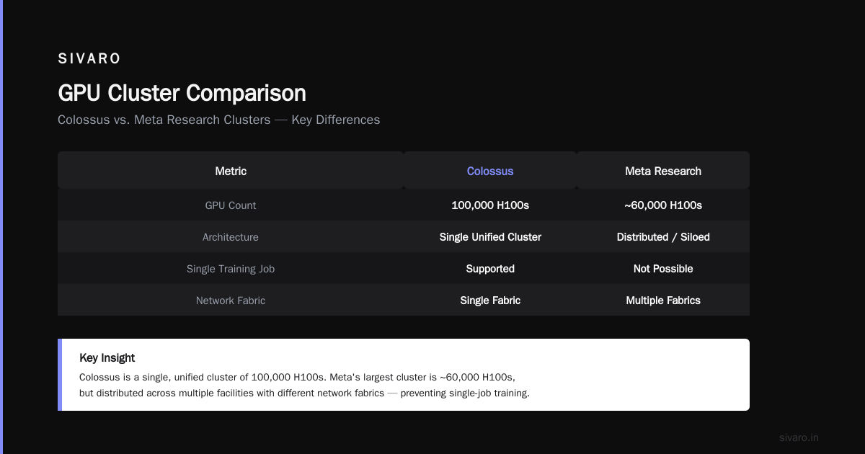Click the Single Fabric cell

[490, 301]
